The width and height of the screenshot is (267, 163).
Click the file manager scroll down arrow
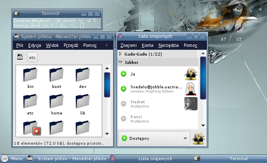(107, 134)
